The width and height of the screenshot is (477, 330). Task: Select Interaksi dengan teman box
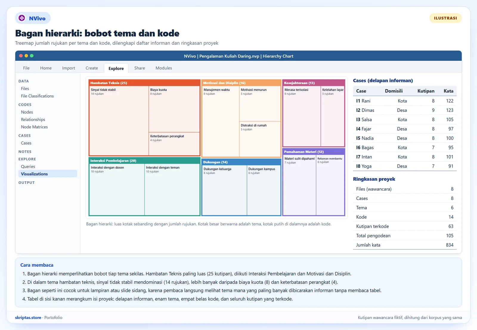click(172, 189)
